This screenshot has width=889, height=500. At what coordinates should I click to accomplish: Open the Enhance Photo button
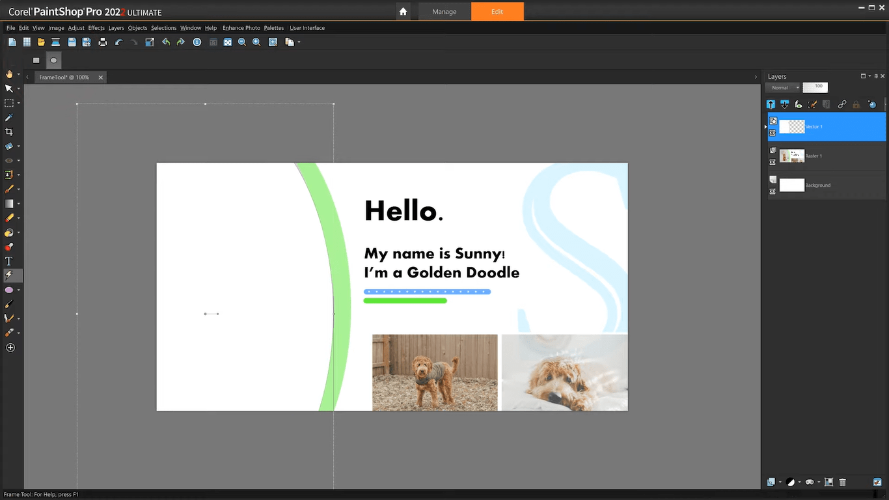click(x=241, y=28)
